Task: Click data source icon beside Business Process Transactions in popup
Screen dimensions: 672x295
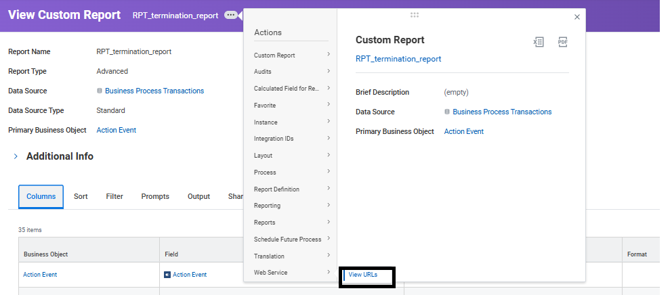Action: (x=447, y=112)
